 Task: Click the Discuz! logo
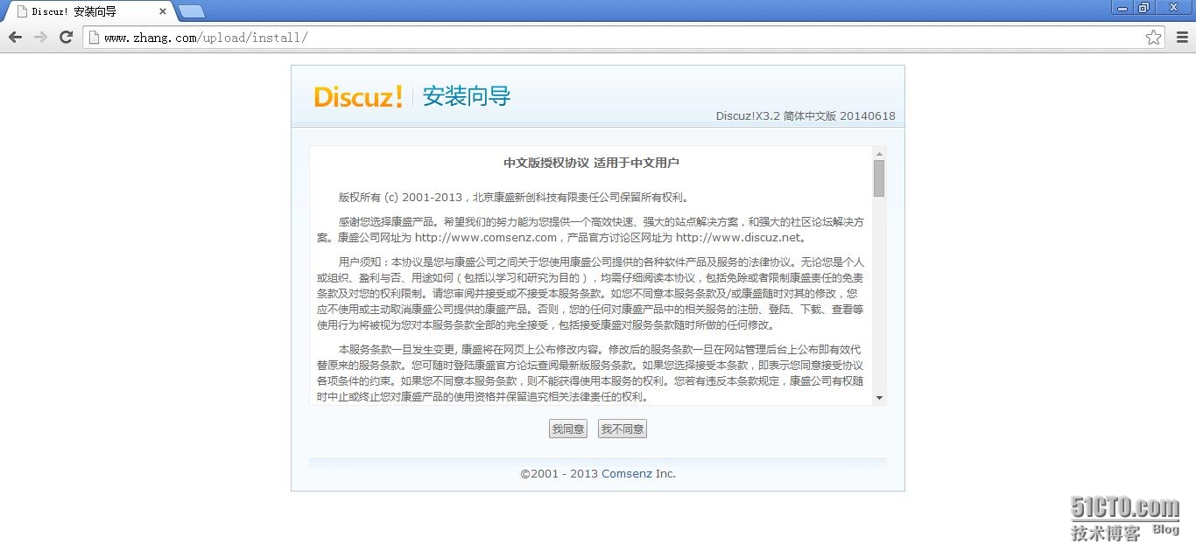(358, 96)
